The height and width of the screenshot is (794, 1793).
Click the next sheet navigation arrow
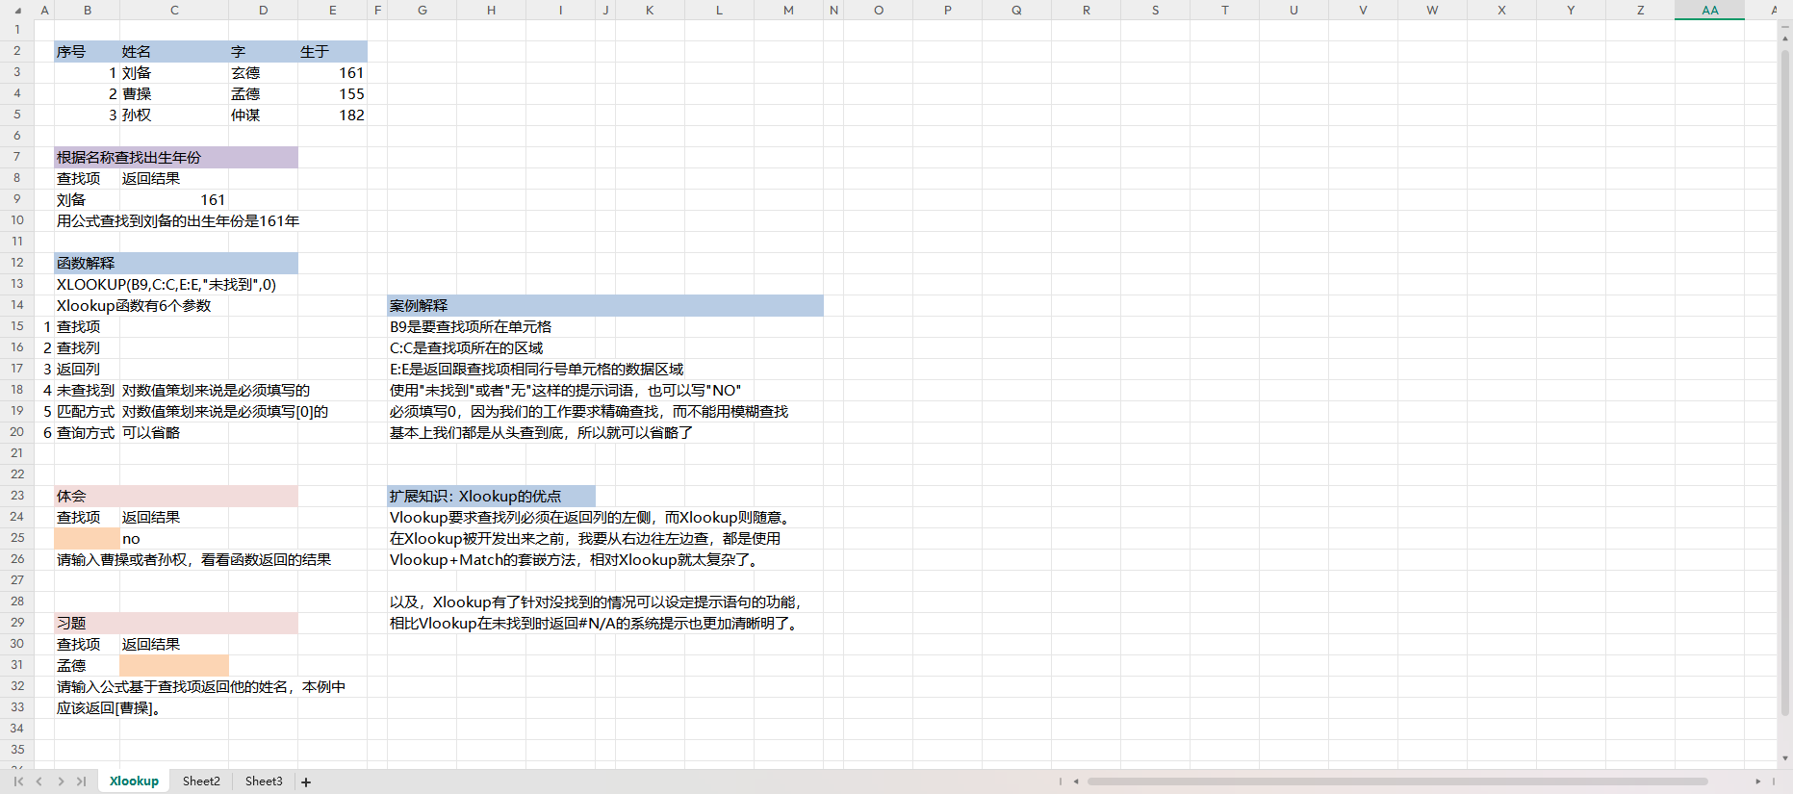[61, 781]
